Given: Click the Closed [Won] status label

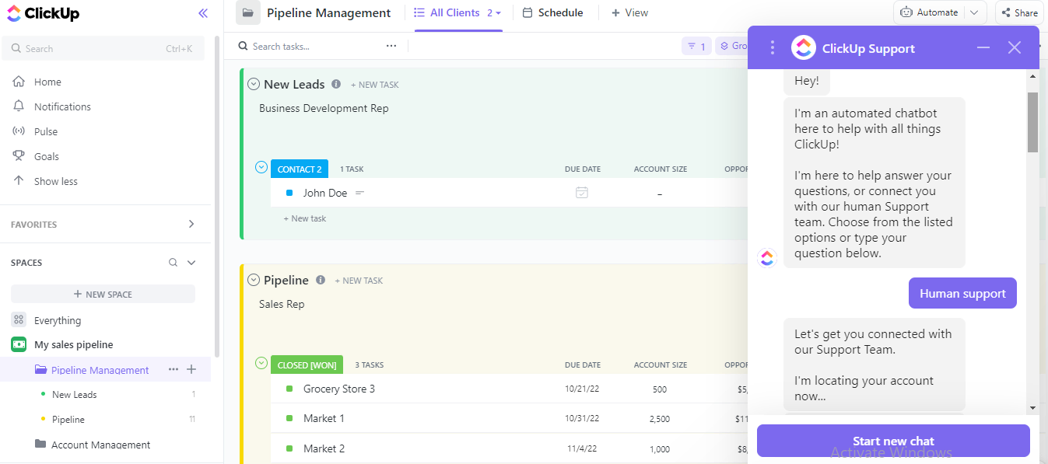Looking at the screenshot, I should [x=307, y=365].
